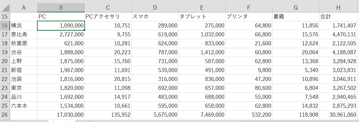This screenshot has width=359, height=122.
Task: Click cell with value 20,223
Action: [x=108, y=52]
